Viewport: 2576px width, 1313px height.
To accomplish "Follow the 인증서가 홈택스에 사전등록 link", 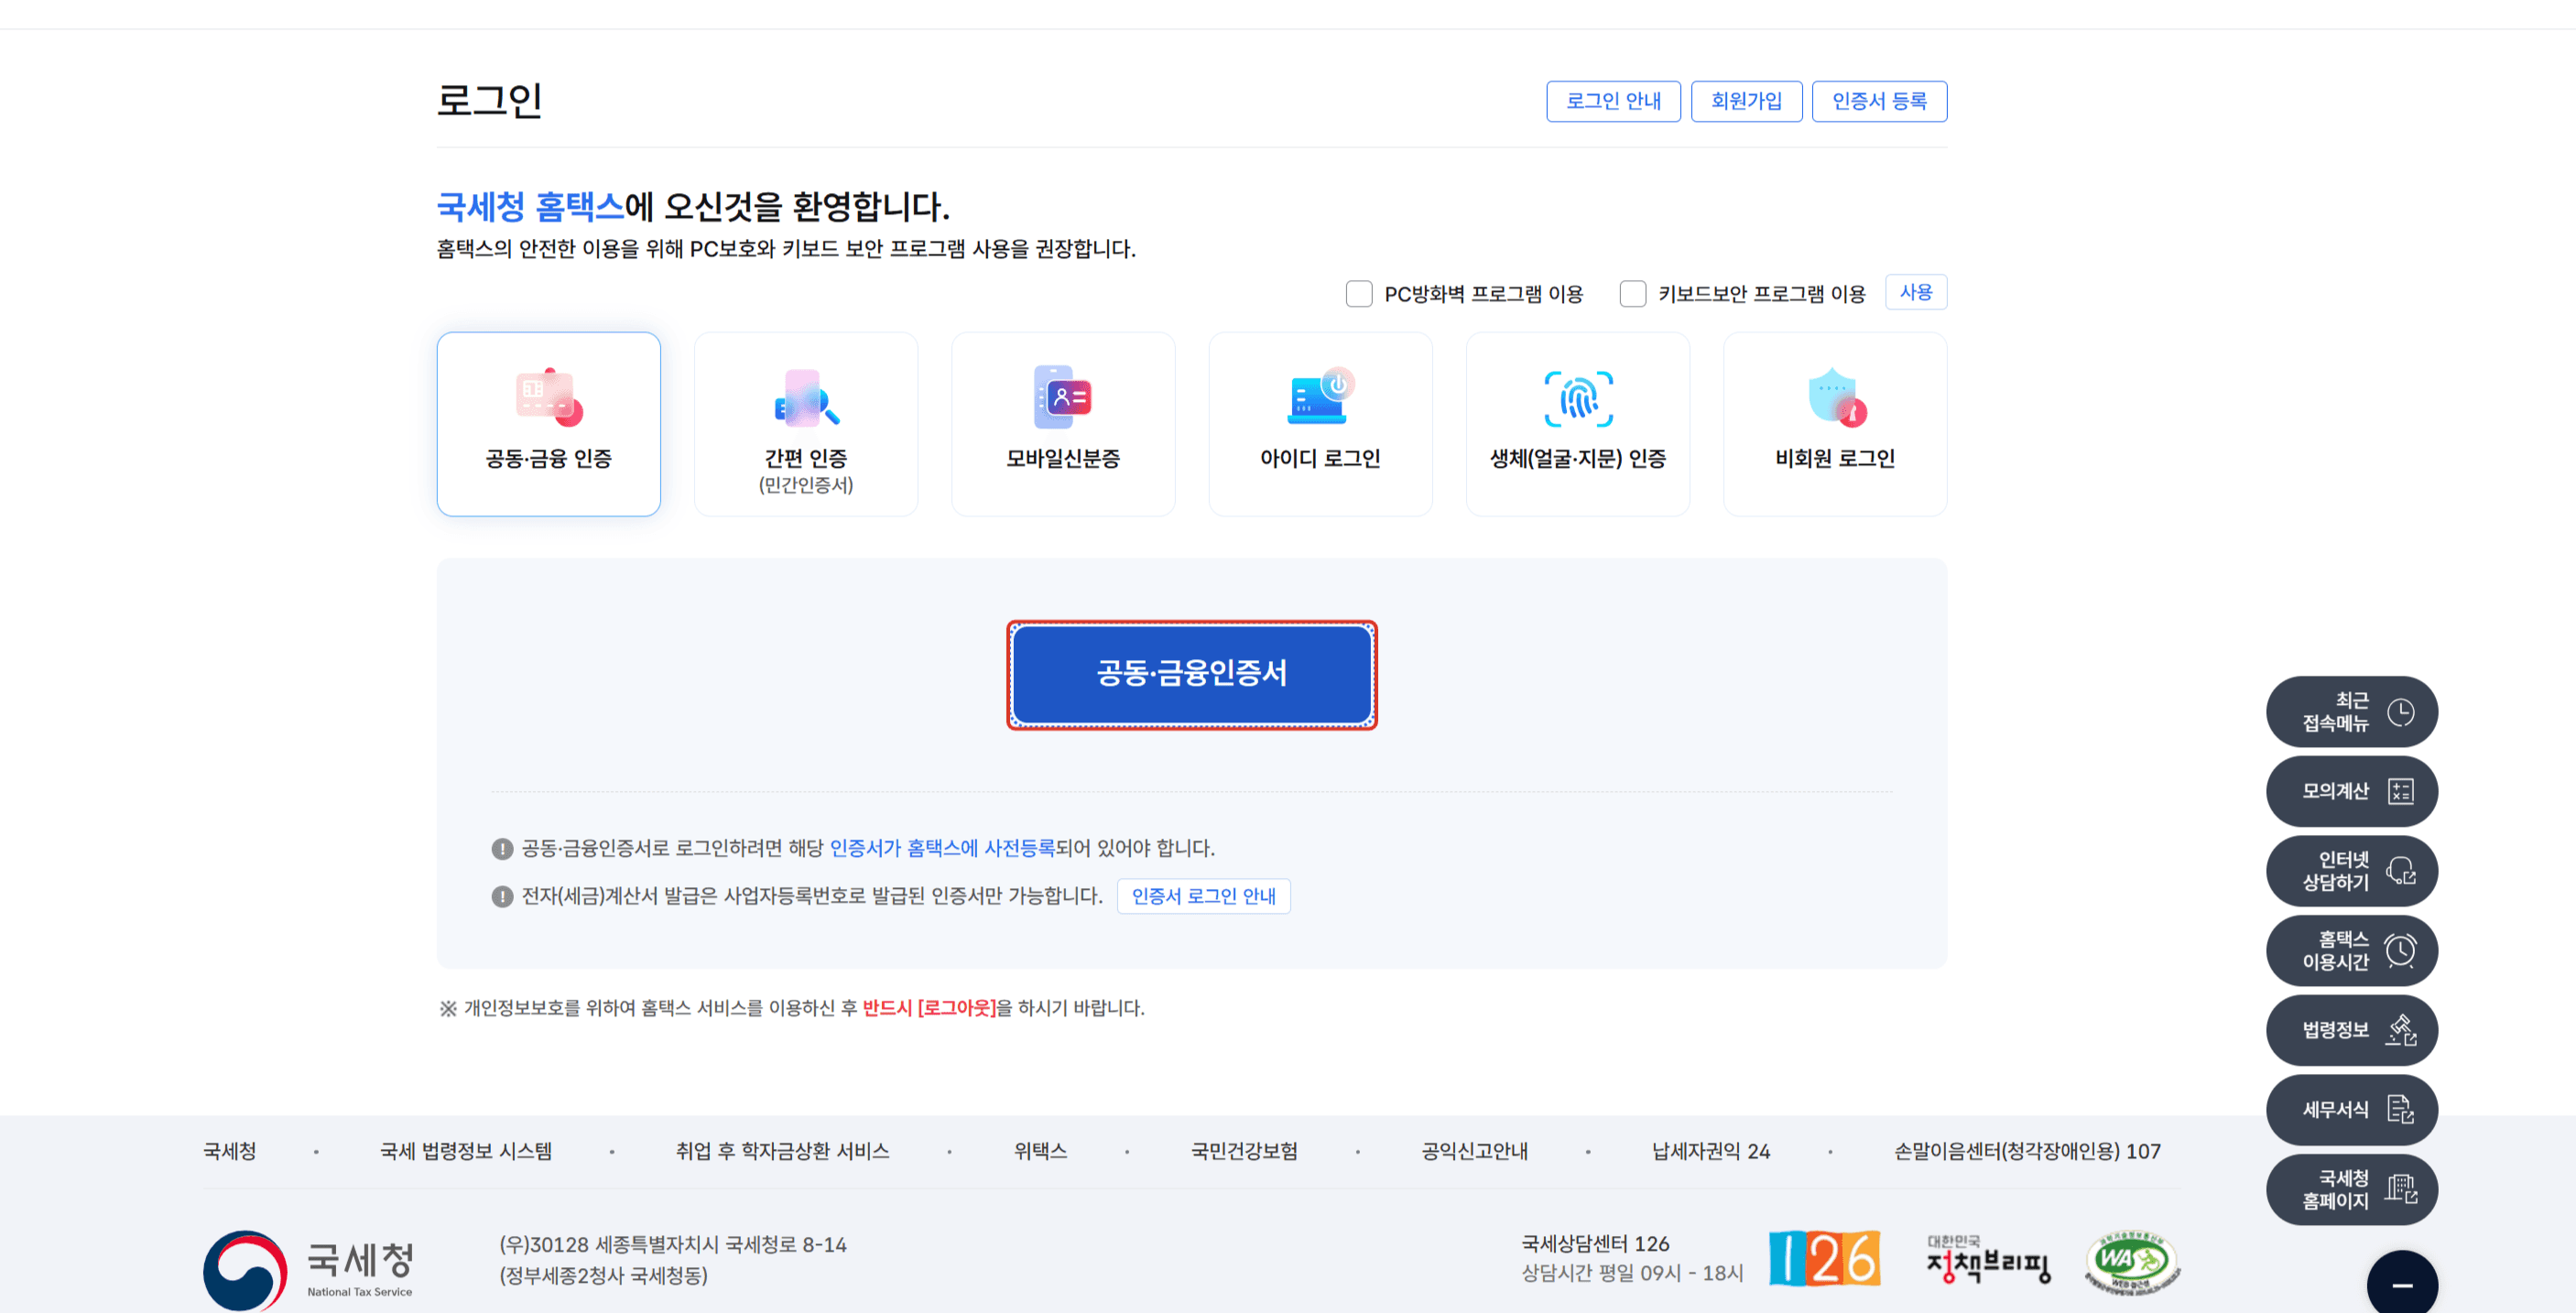I will 942,848.
